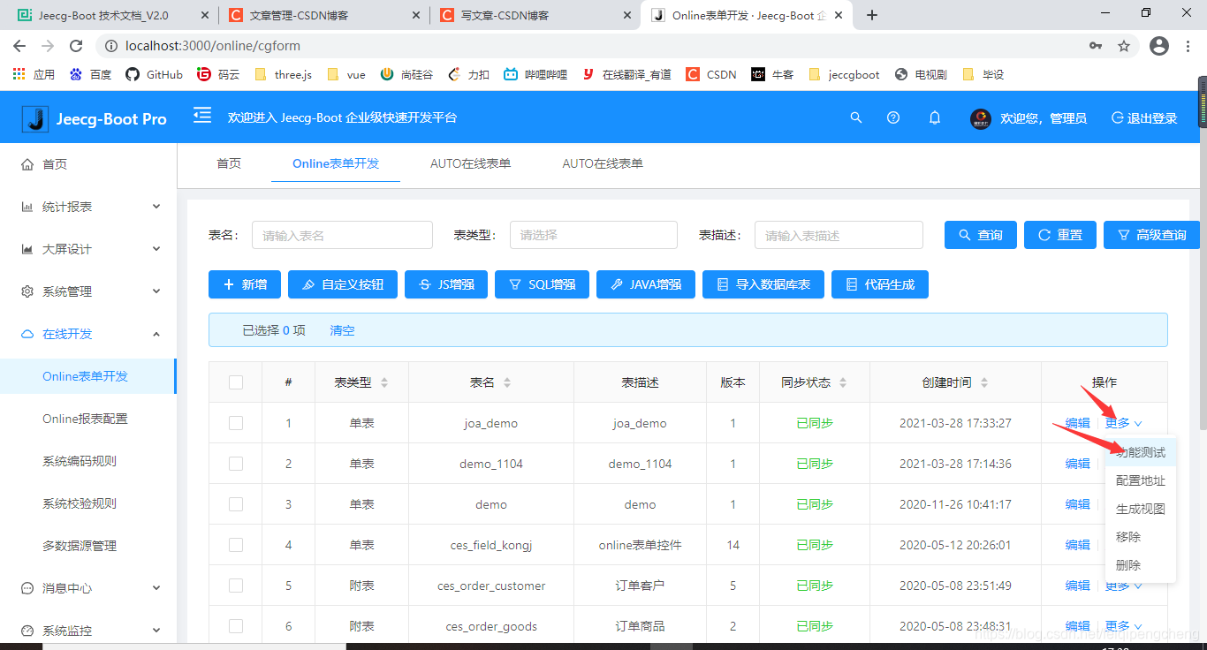Click the admin avatar image
Screen dimensions: 1207x650
(980, 118)
